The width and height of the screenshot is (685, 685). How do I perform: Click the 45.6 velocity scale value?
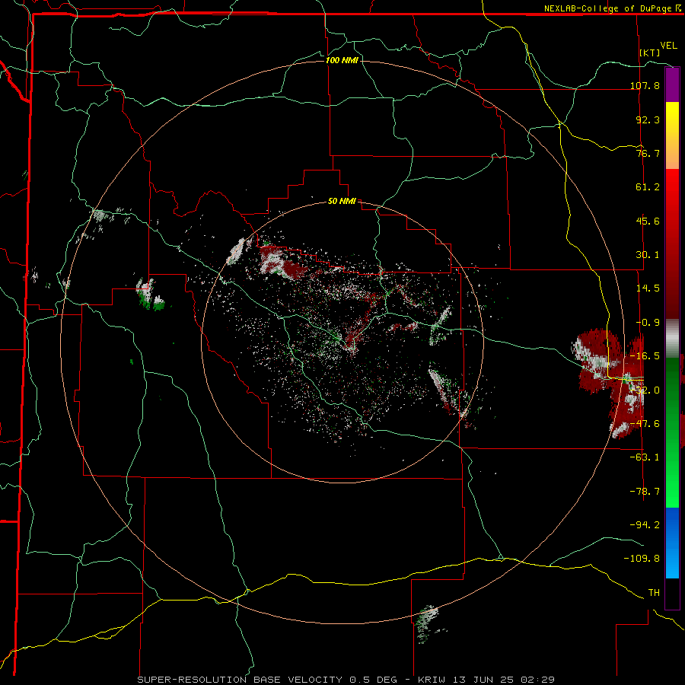click(648, 221)
